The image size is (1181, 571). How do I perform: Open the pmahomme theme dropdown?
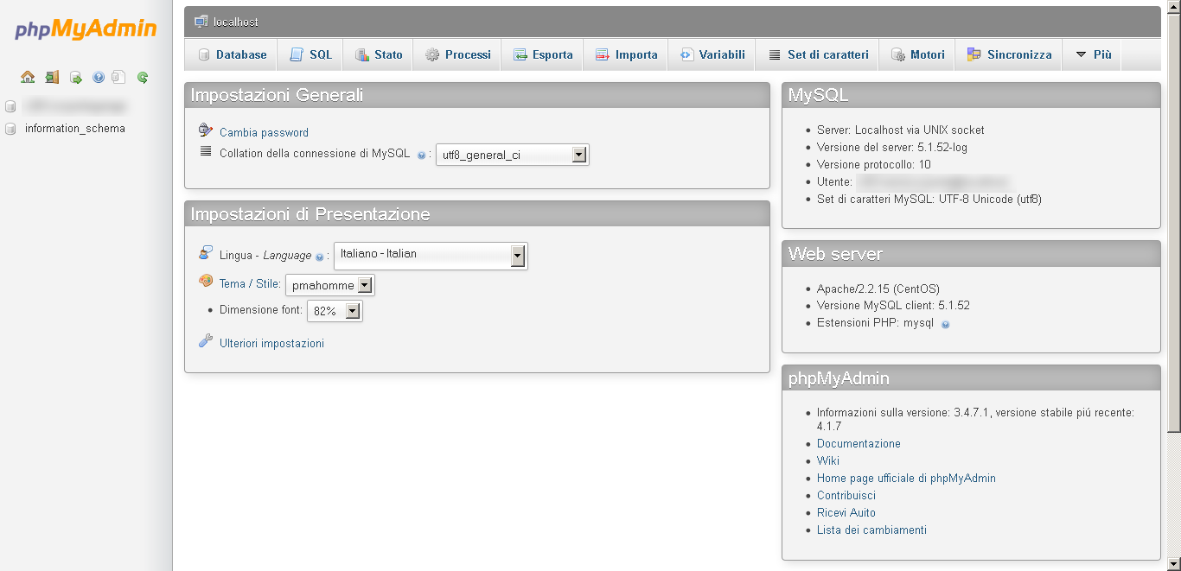(x=330, y=285)
